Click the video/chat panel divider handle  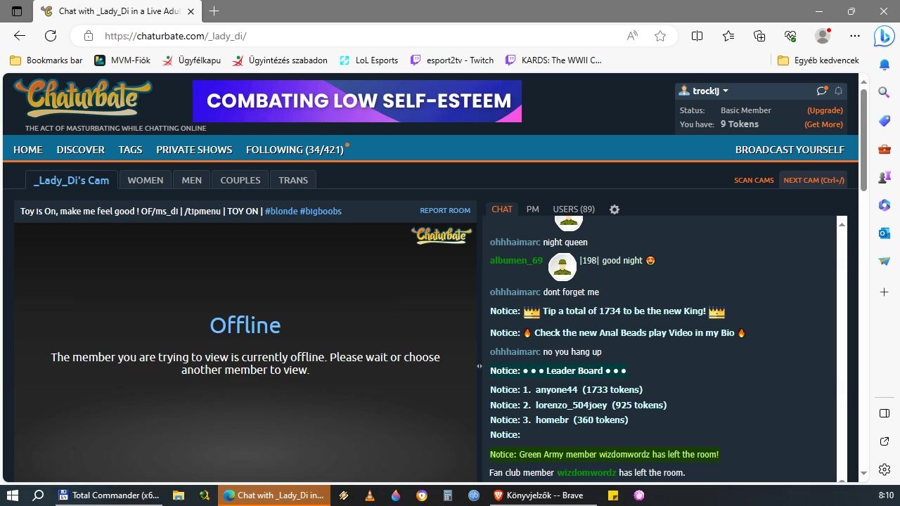point(480,366)
